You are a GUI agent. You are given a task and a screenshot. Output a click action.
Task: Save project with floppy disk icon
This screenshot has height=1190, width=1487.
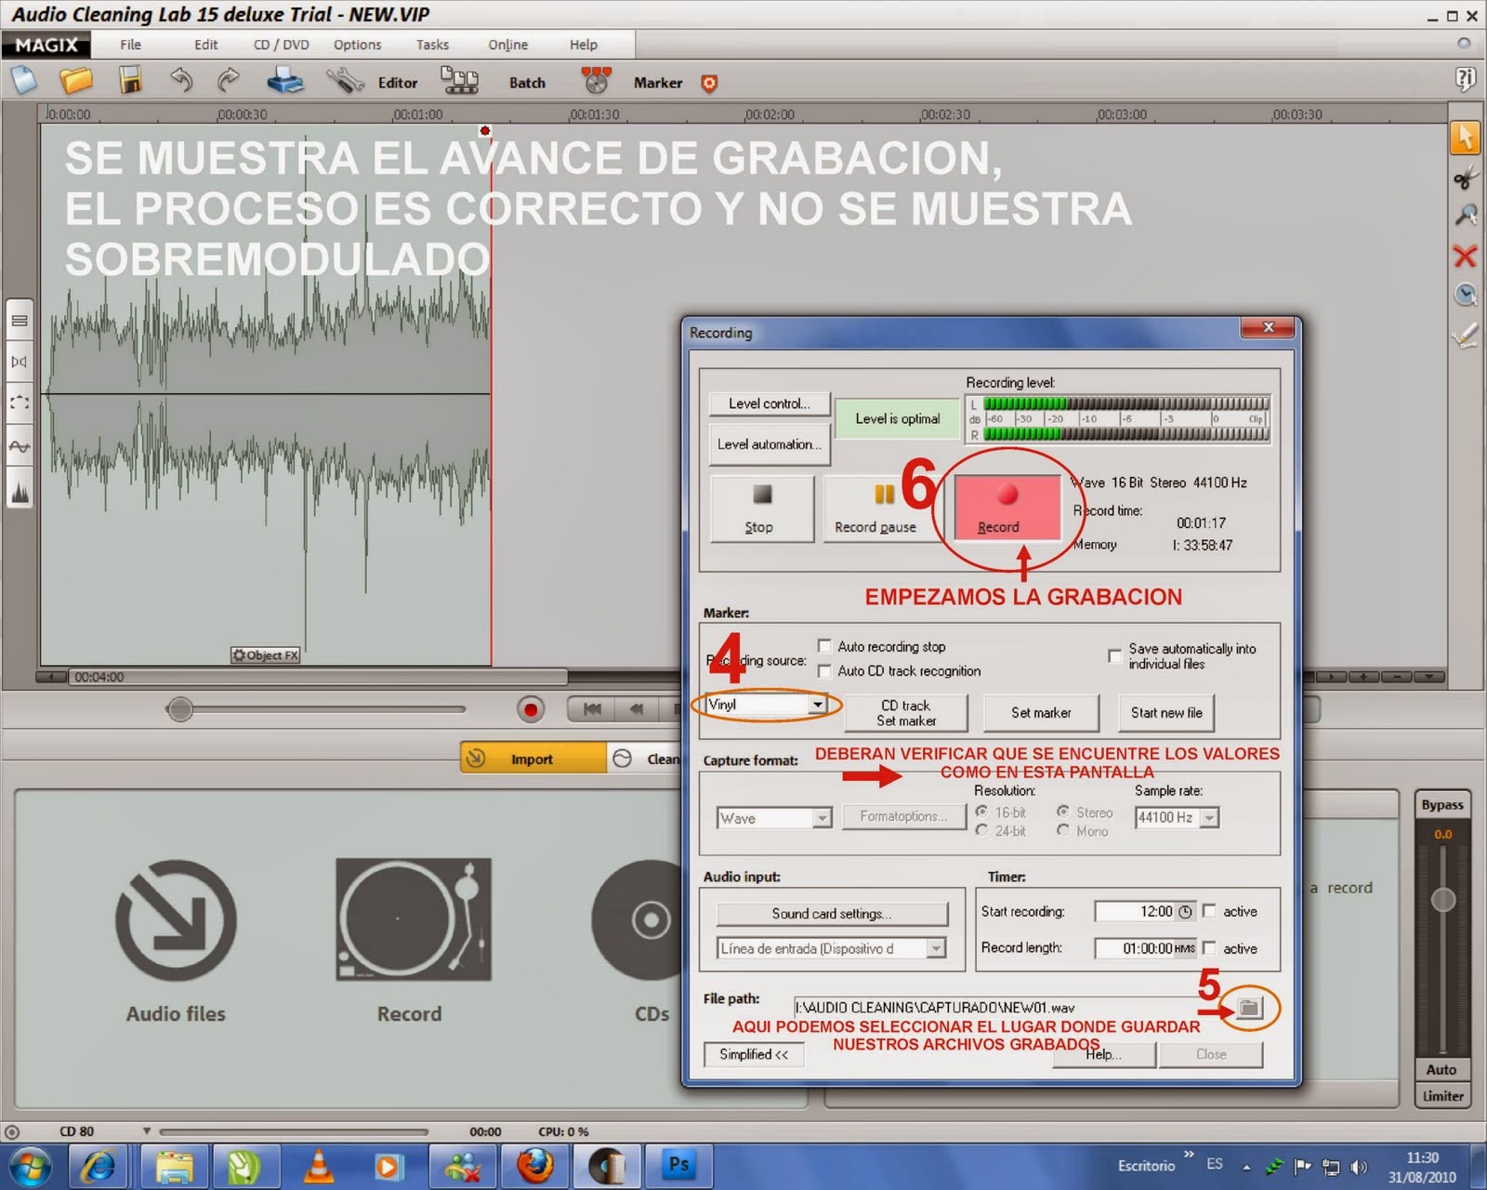tap(130, 81)
